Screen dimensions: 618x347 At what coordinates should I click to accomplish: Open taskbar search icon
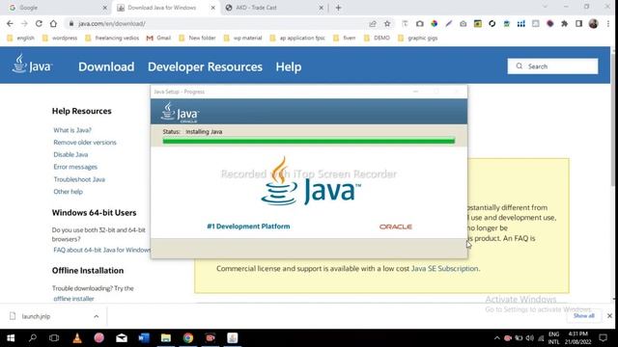(33, 338)
